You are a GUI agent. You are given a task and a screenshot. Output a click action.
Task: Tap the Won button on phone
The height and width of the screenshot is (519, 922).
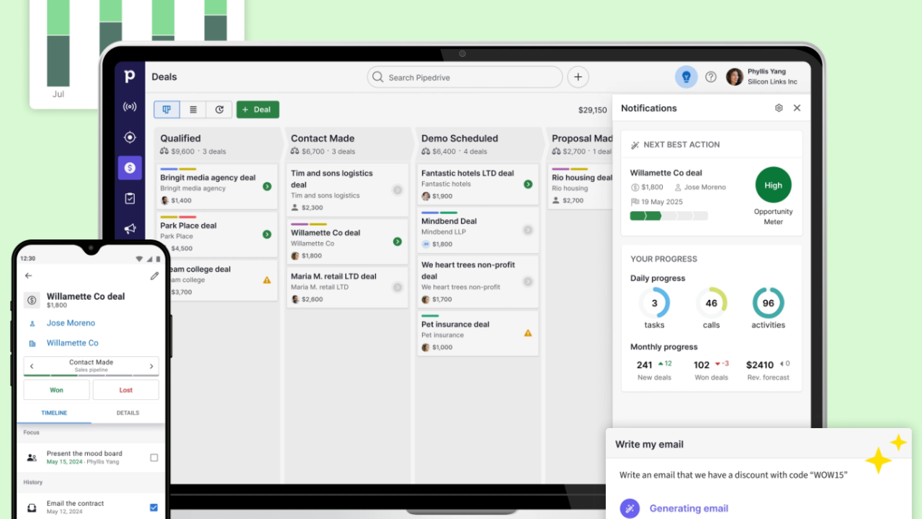click(x=56, y=390)
